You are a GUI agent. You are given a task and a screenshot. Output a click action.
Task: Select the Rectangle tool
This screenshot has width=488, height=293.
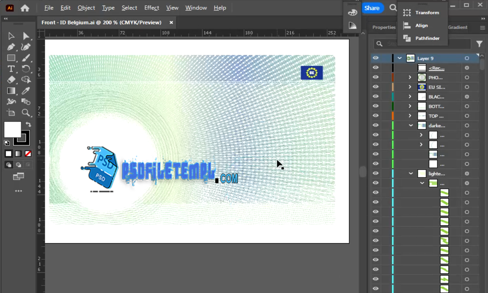point(11,58)
